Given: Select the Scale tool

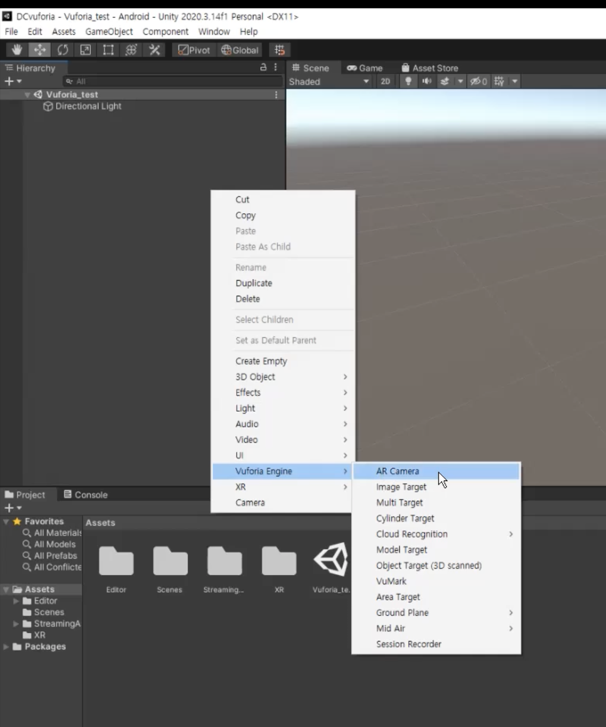Looking at the screenshot, I should [x=86, y=50].
